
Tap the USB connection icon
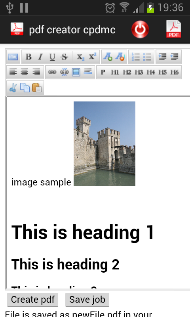pyautogui.click(x=9, y=8)
